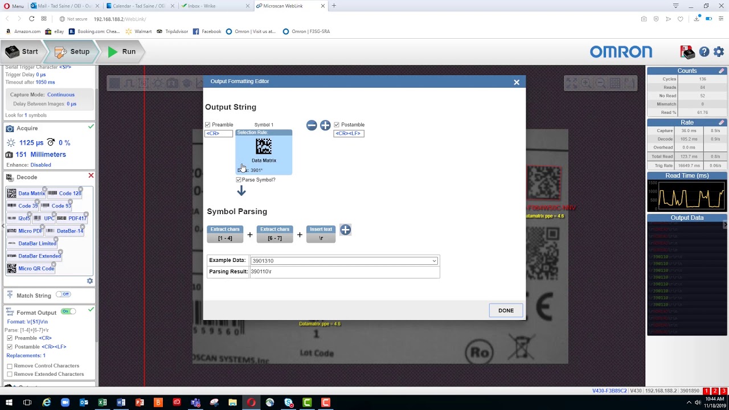Viewport: 729px width, 410px height.
Task: Toggle Postamble checkbox in left panel
Action: [x=10, y=347]
